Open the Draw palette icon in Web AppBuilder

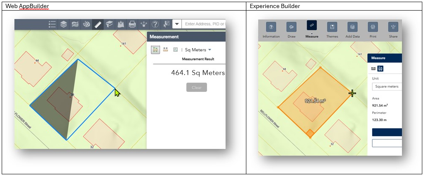(86, 24)
